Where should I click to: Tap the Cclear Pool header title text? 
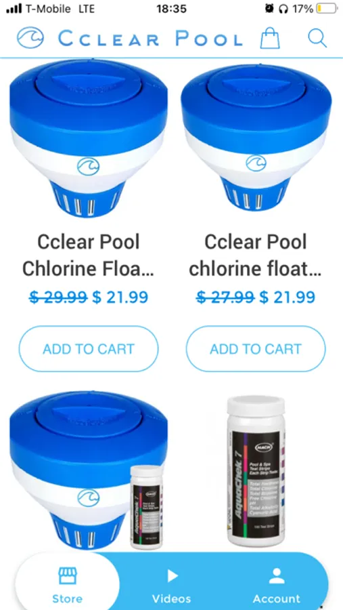(x=150, y=39)
